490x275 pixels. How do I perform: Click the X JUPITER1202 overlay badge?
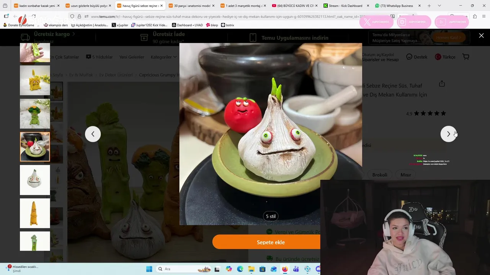[x=376, y=22]
